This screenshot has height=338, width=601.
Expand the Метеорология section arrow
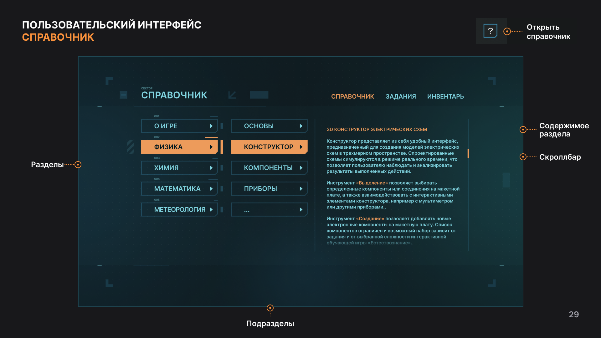tap(211, 210)
